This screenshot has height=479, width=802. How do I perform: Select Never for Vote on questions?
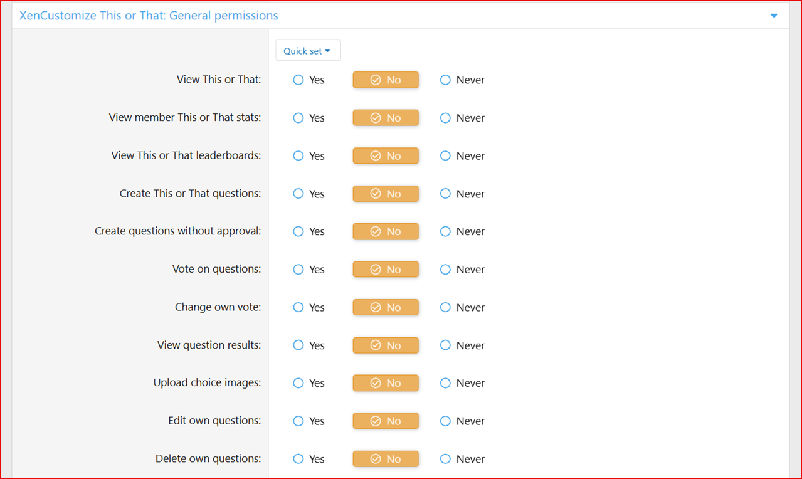click(462, 270)
